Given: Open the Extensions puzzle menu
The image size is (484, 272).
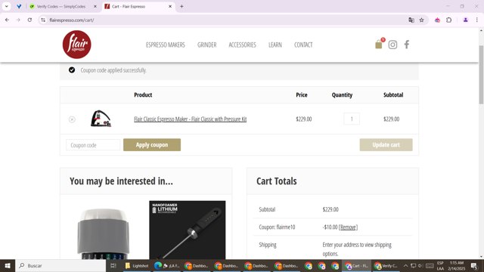Looking at the screenshot, I should [x=448, y=20].
